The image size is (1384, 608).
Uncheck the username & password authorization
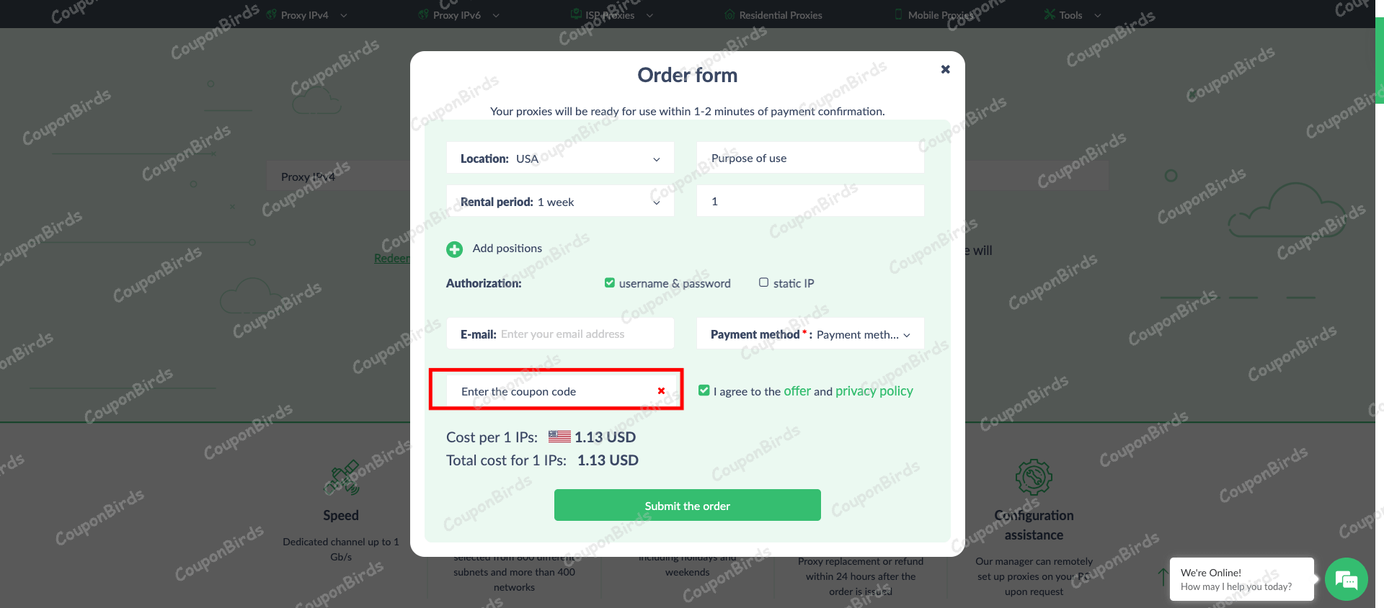[x=609, y=282]
